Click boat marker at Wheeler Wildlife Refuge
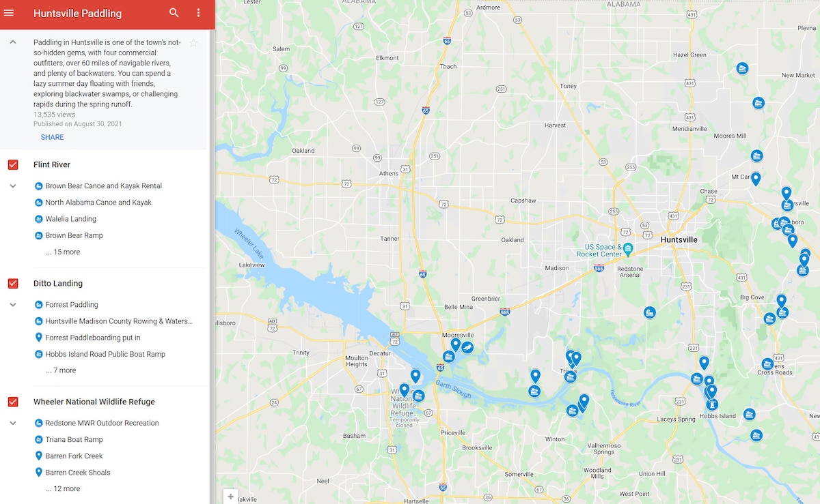This screenshot has width=820, height=504. click(x=419, y=396)
